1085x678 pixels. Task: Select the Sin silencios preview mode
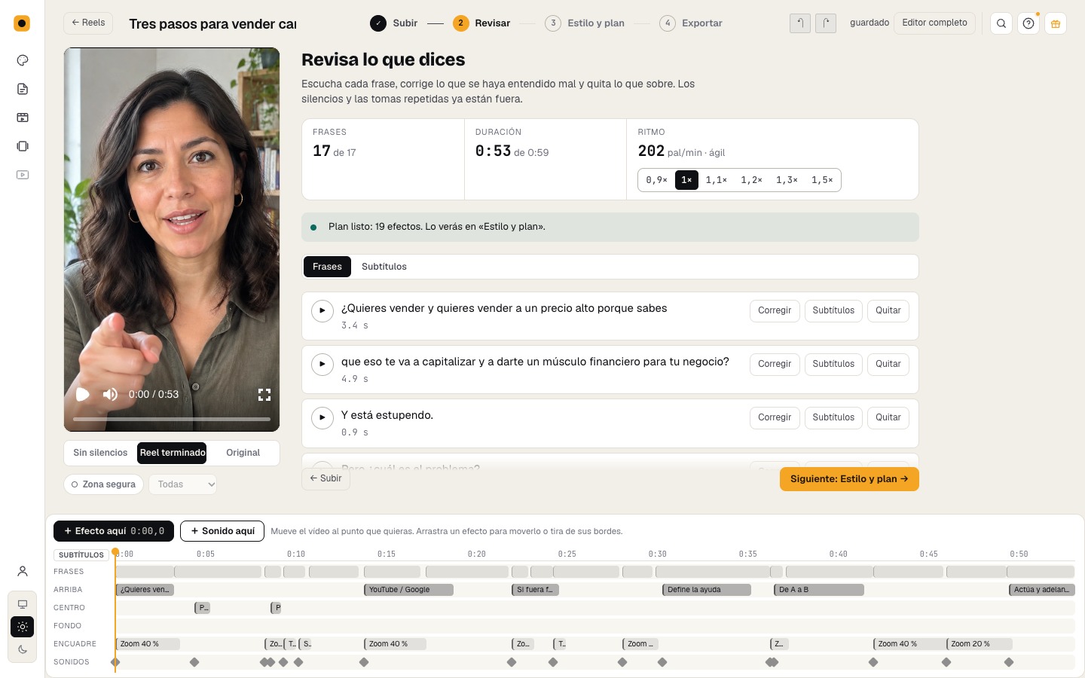pos(100,453)
